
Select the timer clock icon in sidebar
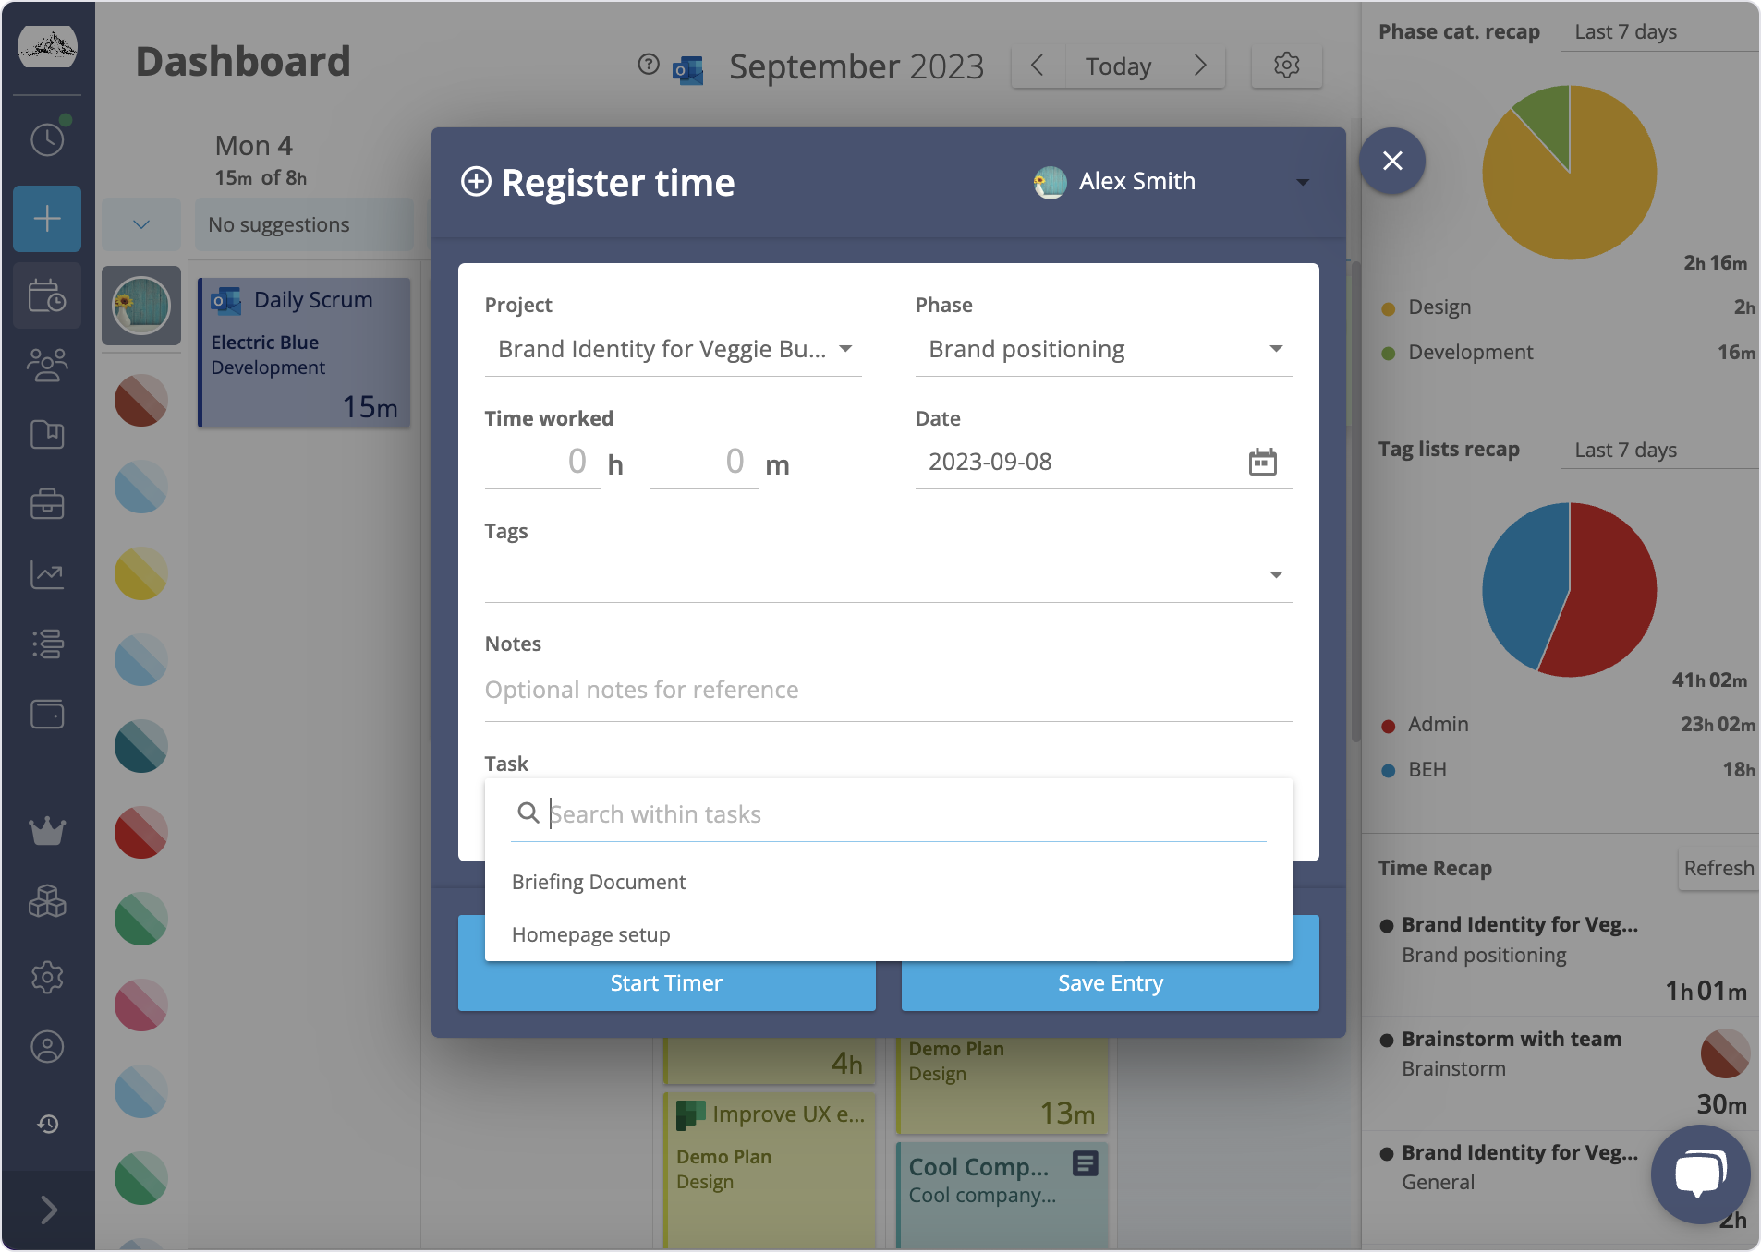46,138
